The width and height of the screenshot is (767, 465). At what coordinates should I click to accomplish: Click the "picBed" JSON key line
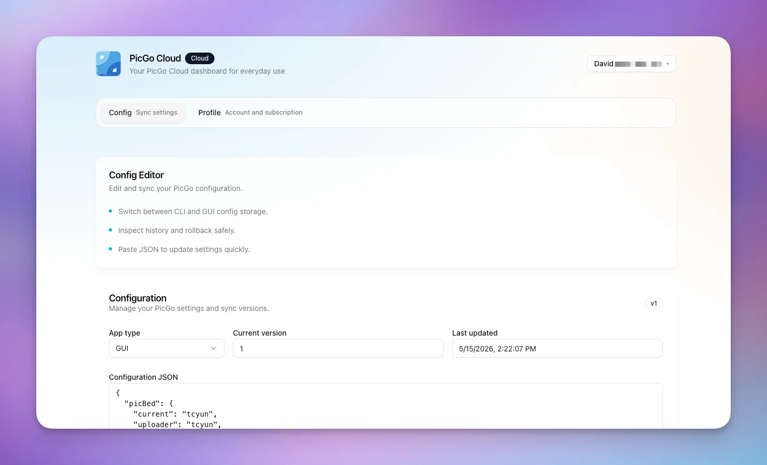coord(149,403)
